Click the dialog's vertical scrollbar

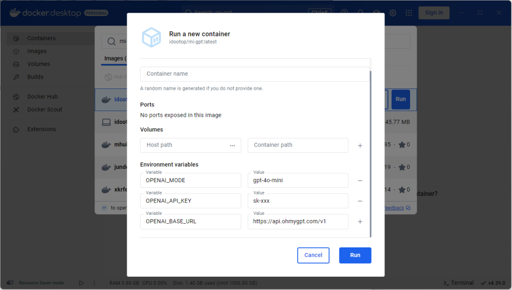pyautogui.click(x=370, y=153)
